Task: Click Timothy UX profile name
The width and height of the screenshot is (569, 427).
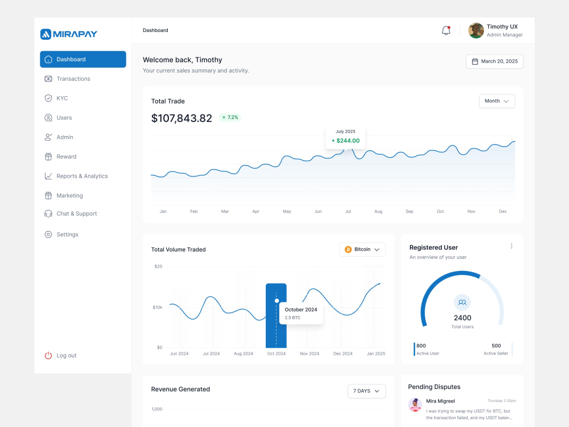Action: coord(502,27)
